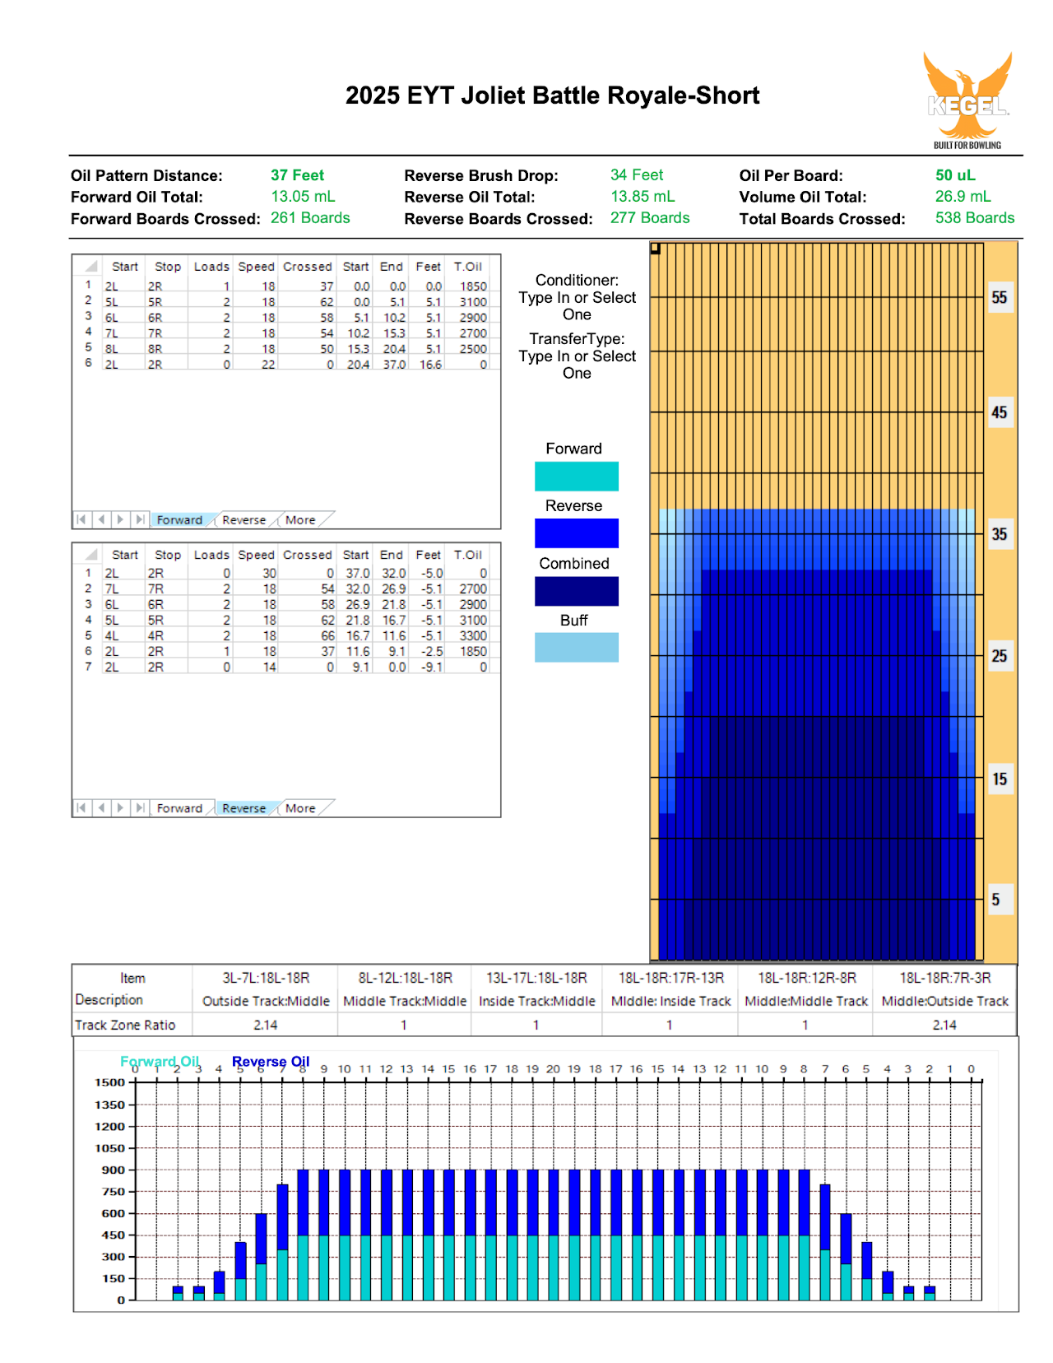Image resolution: width=1053 pixels, height=1363 pixels.
Task: Open Forward tab in upper table
Action: (179, 520)
